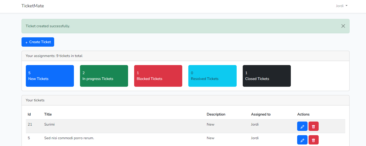This screenshot has height=146, width=366.
Task: View the Blocked Tickets card
Action: click(x=158, y=76)
